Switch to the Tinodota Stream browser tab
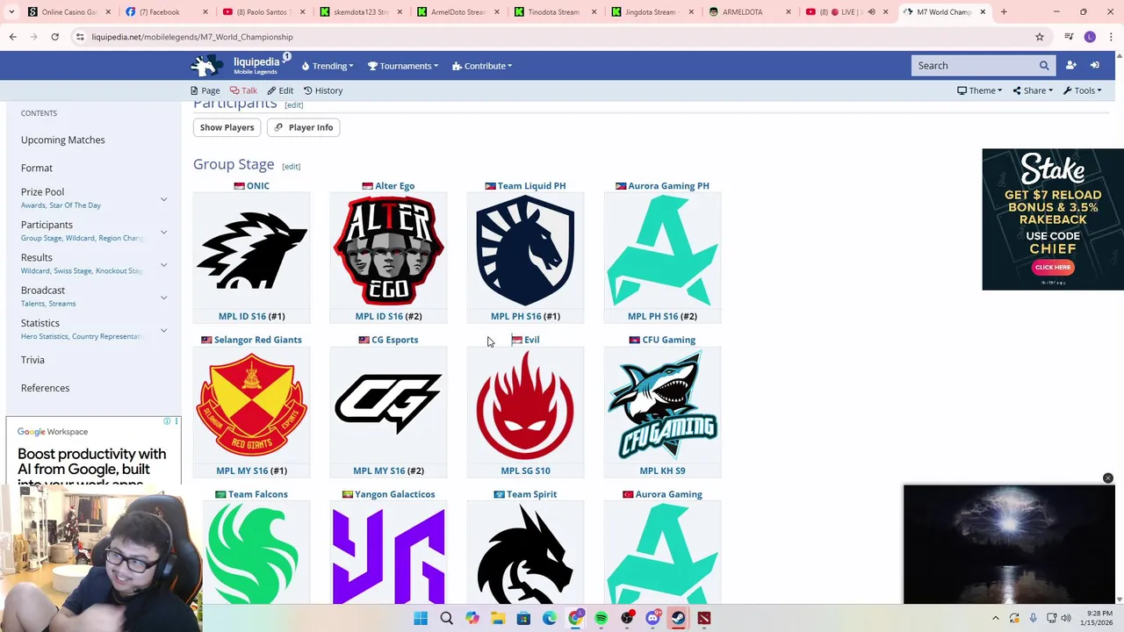 (553, 12)
